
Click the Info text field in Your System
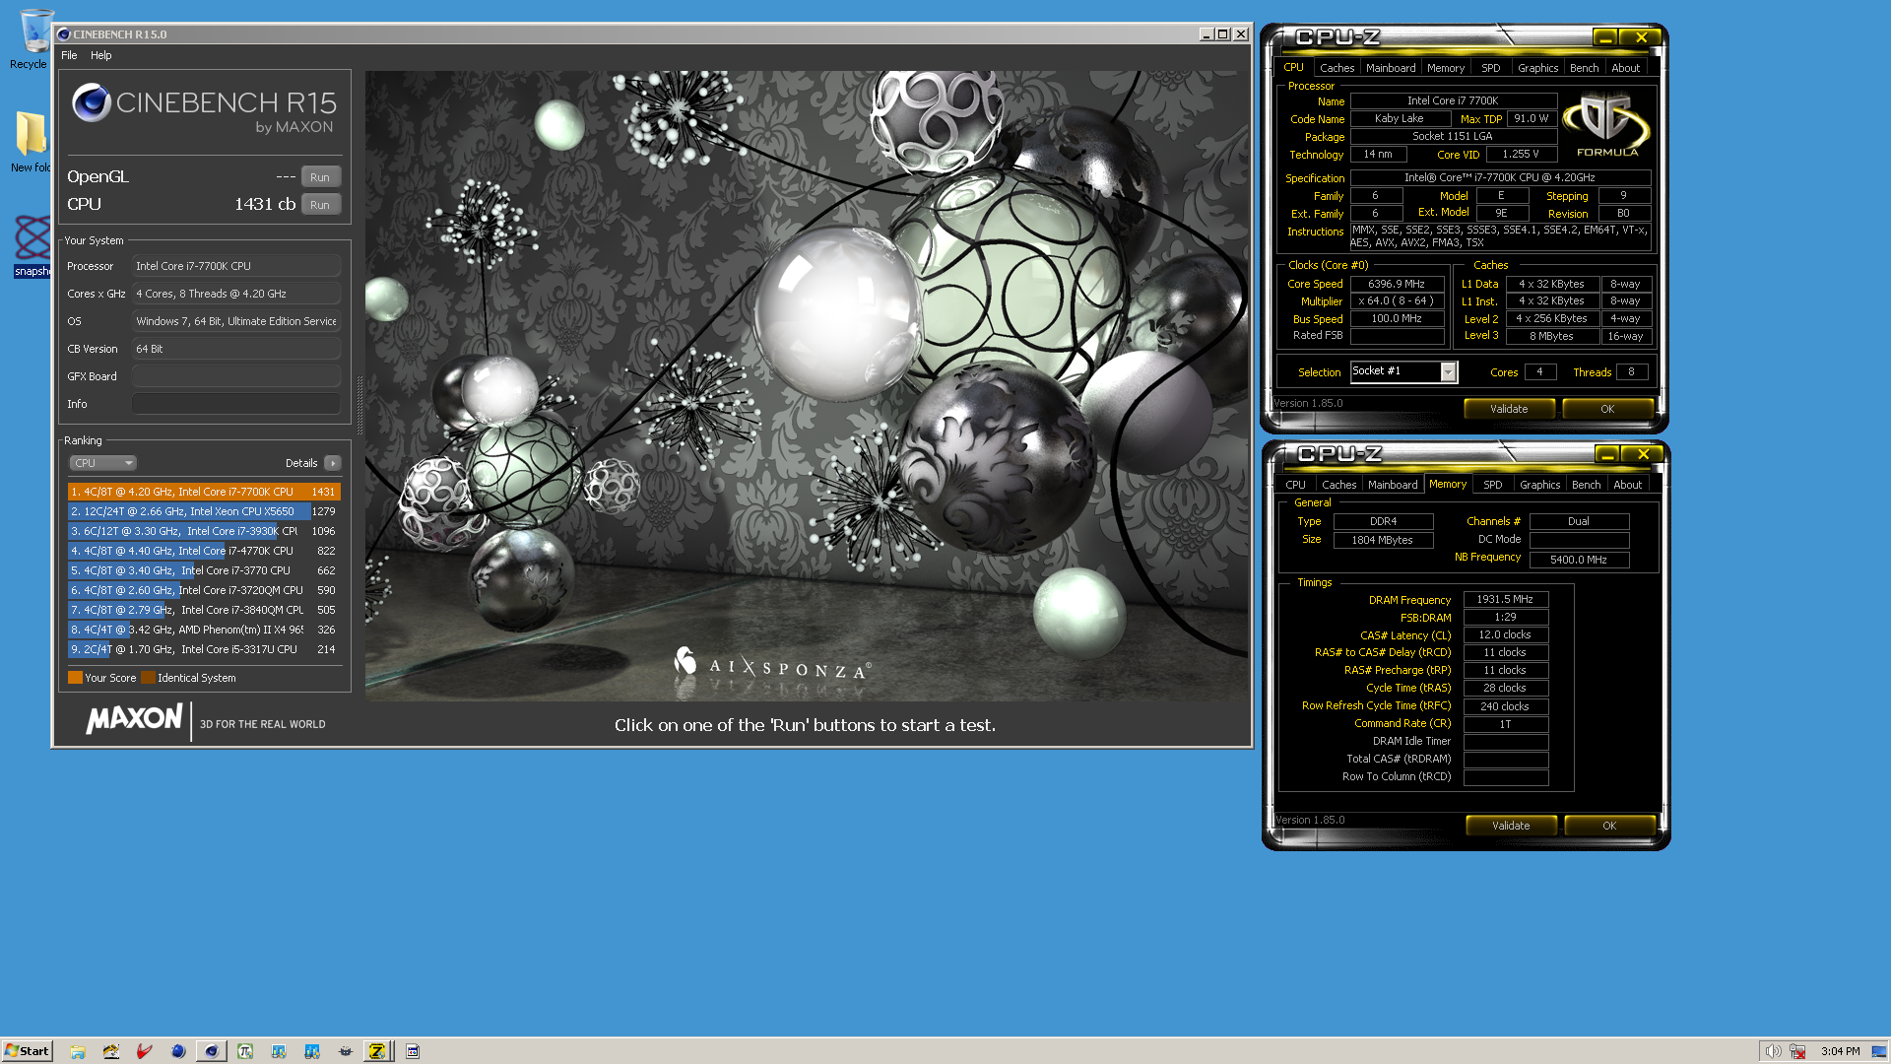click(x=236, y=404)
